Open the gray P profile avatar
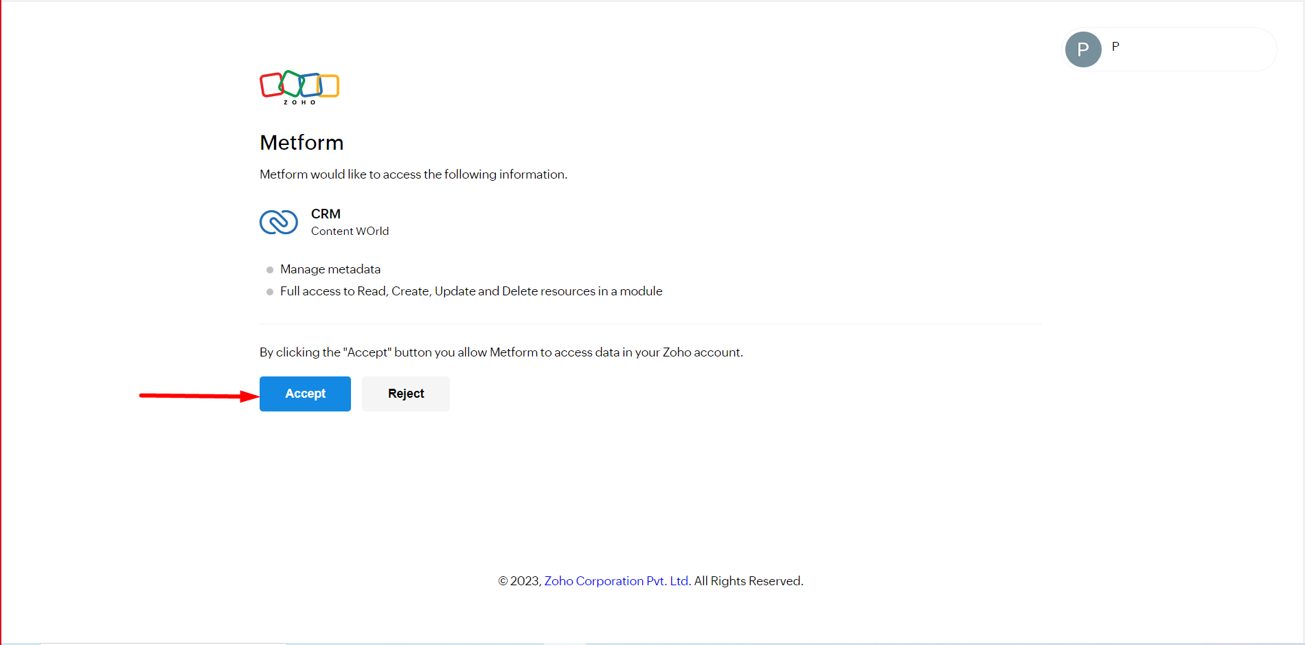The width and height of the screenshot is (1305, 645). click(1083, 49)
